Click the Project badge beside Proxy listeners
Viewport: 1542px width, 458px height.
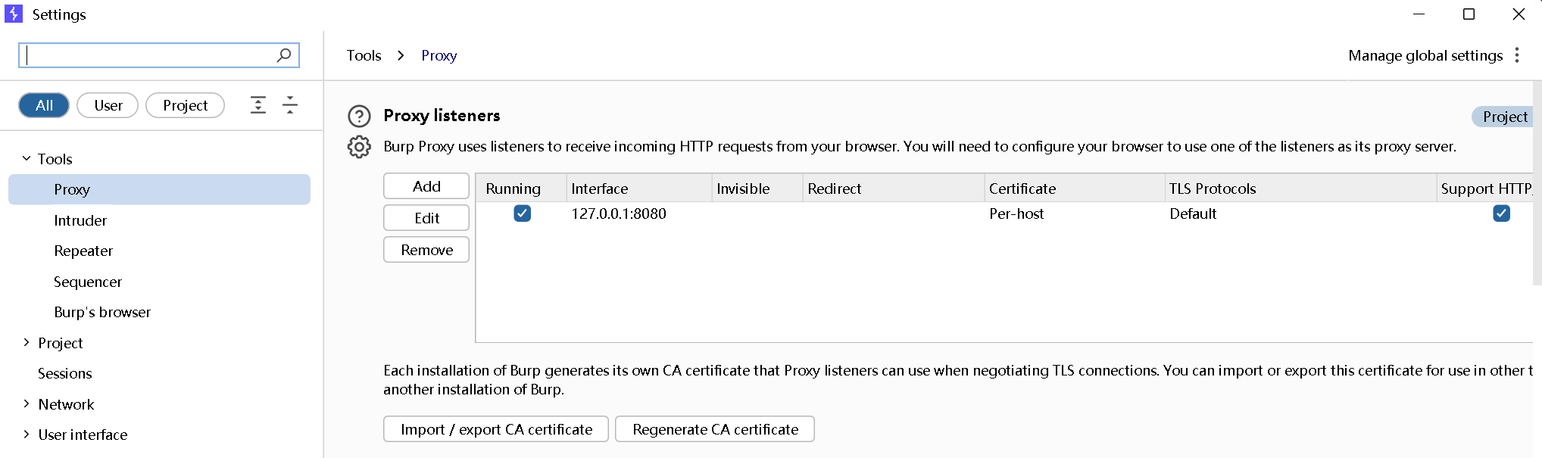1504,117
